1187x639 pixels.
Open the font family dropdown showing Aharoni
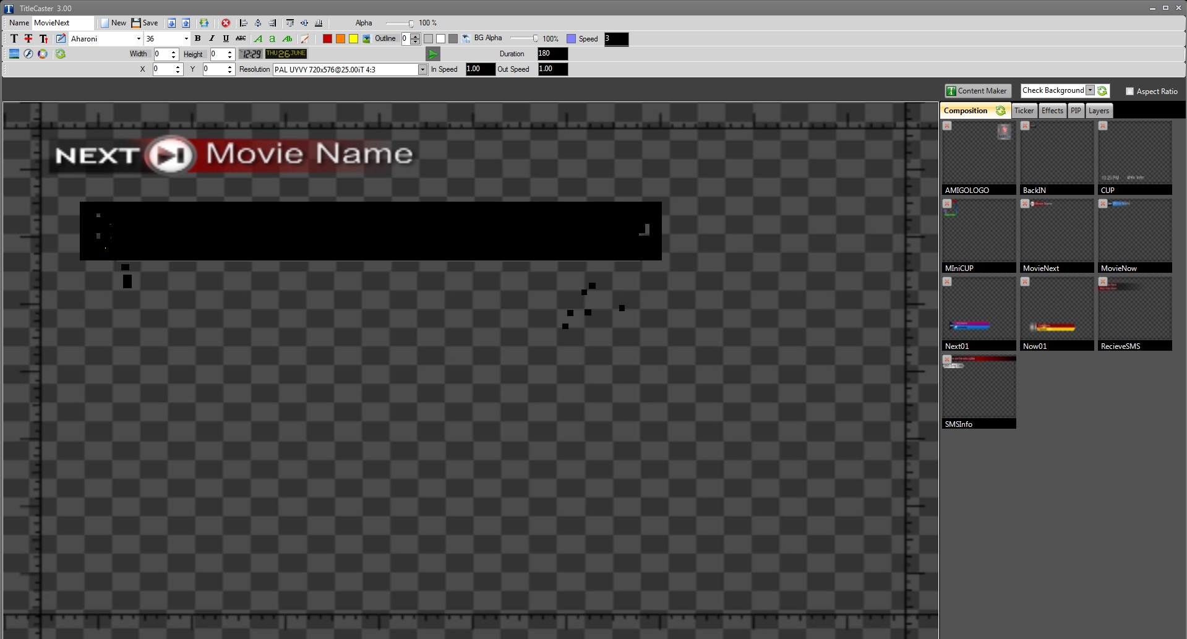click(x=137, y=38)
